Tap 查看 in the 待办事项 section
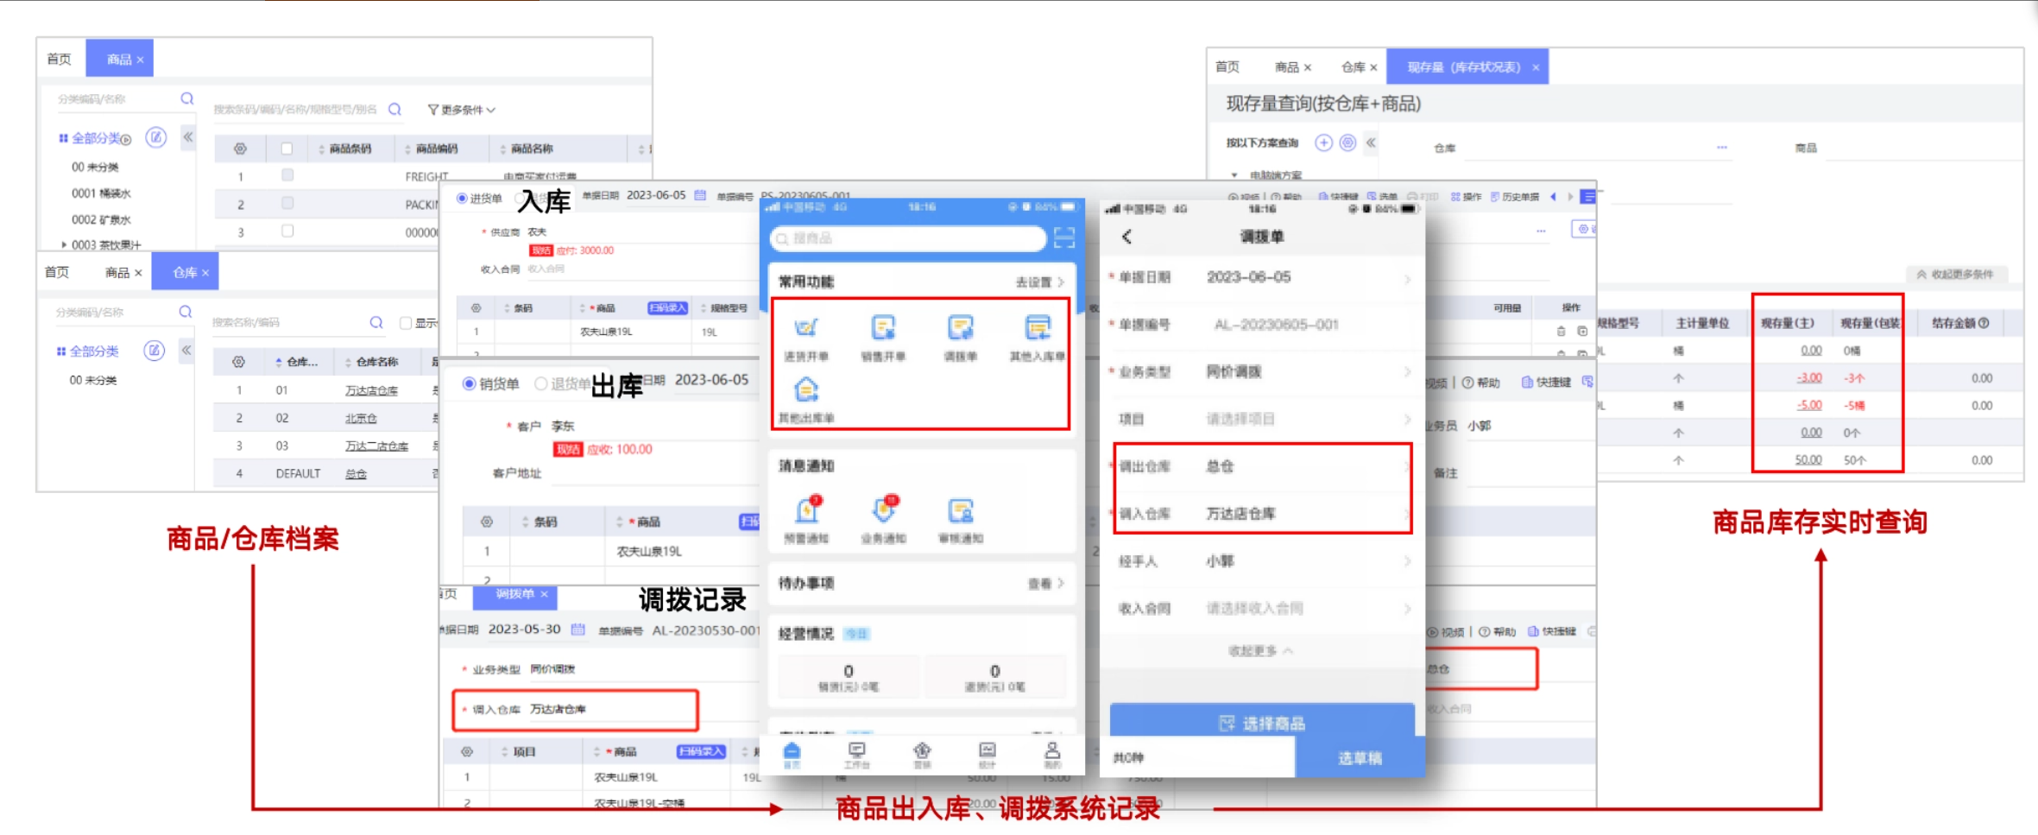The image size is (2038, 835). (x=1045, y=584)
